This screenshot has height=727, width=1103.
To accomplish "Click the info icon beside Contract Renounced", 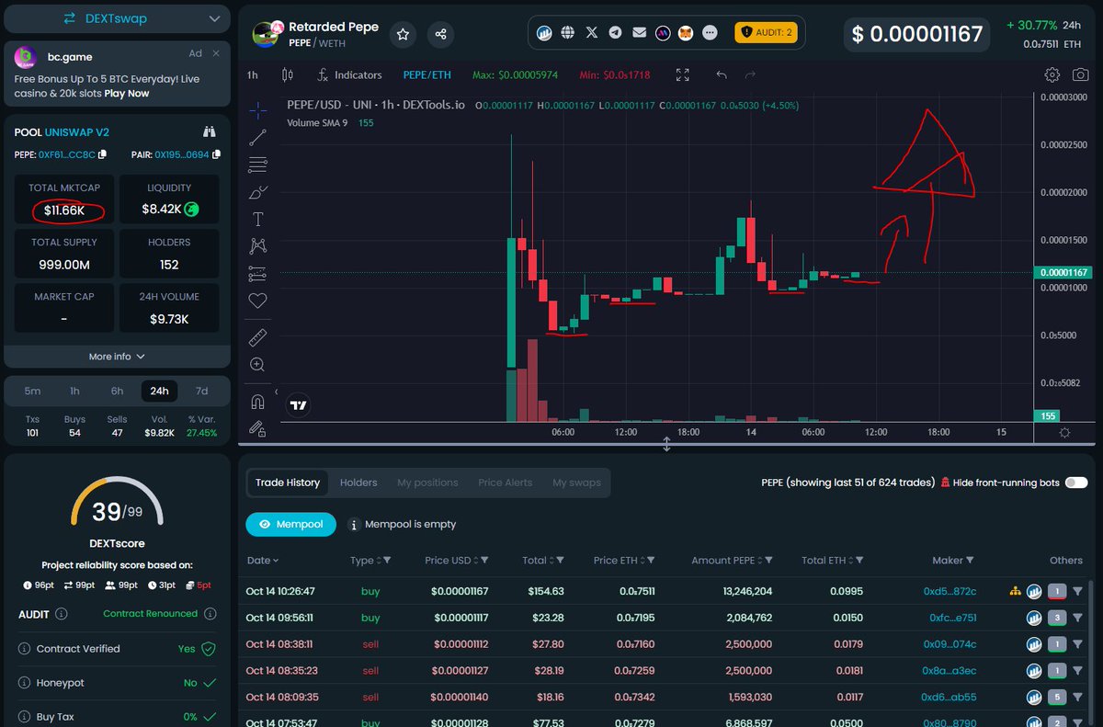I will pos(210,613).
